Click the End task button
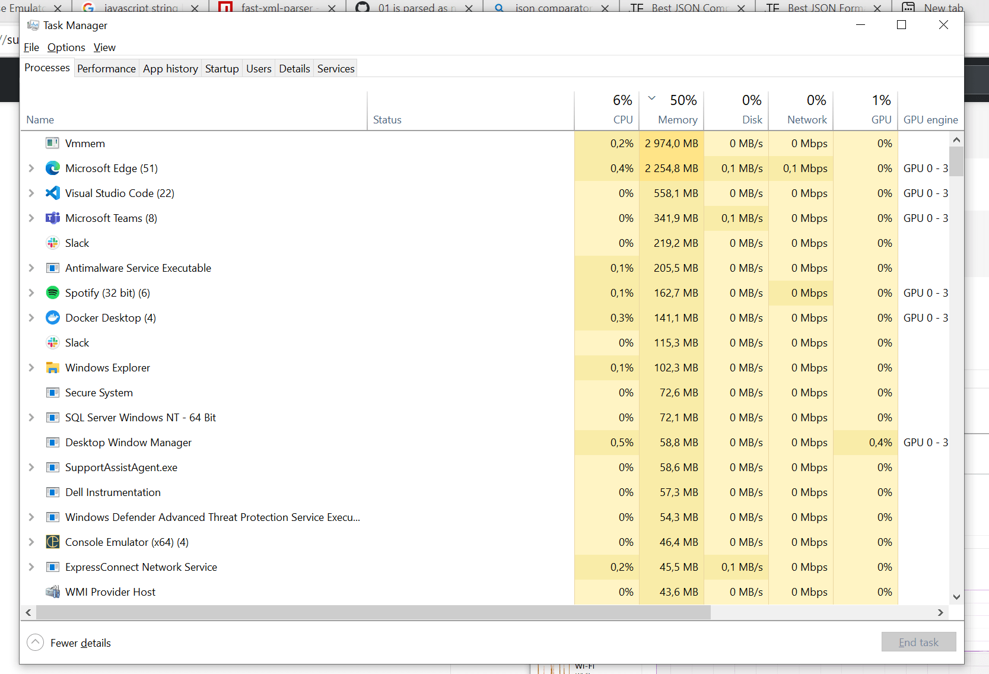The image size is (989, 674). 918,642
